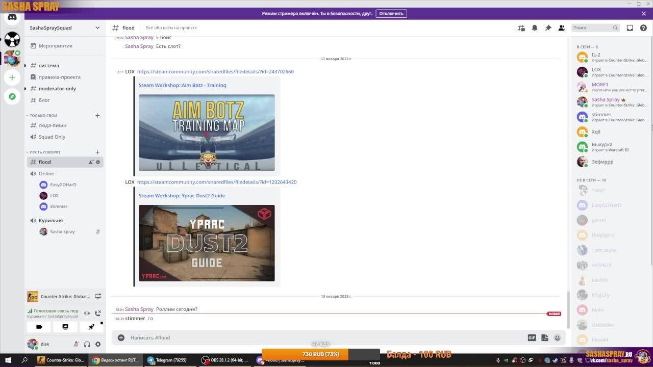The height and width of the screenshot is (367, 653).
Task: Open the Help question mark icon
Action: click(643, 28)
